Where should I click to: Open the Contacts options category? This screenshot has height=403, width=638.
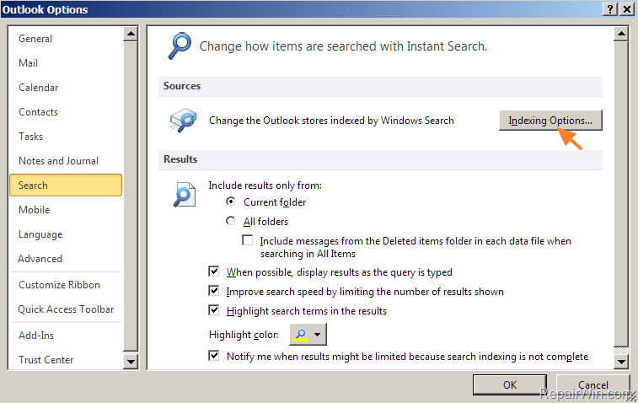coord(65,112)
